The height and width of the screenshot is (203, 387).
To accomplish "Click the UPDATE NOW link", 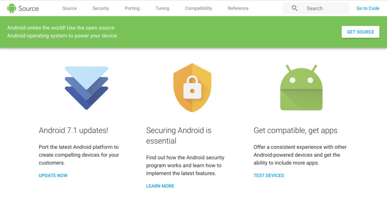I will (x=53, y=176).
